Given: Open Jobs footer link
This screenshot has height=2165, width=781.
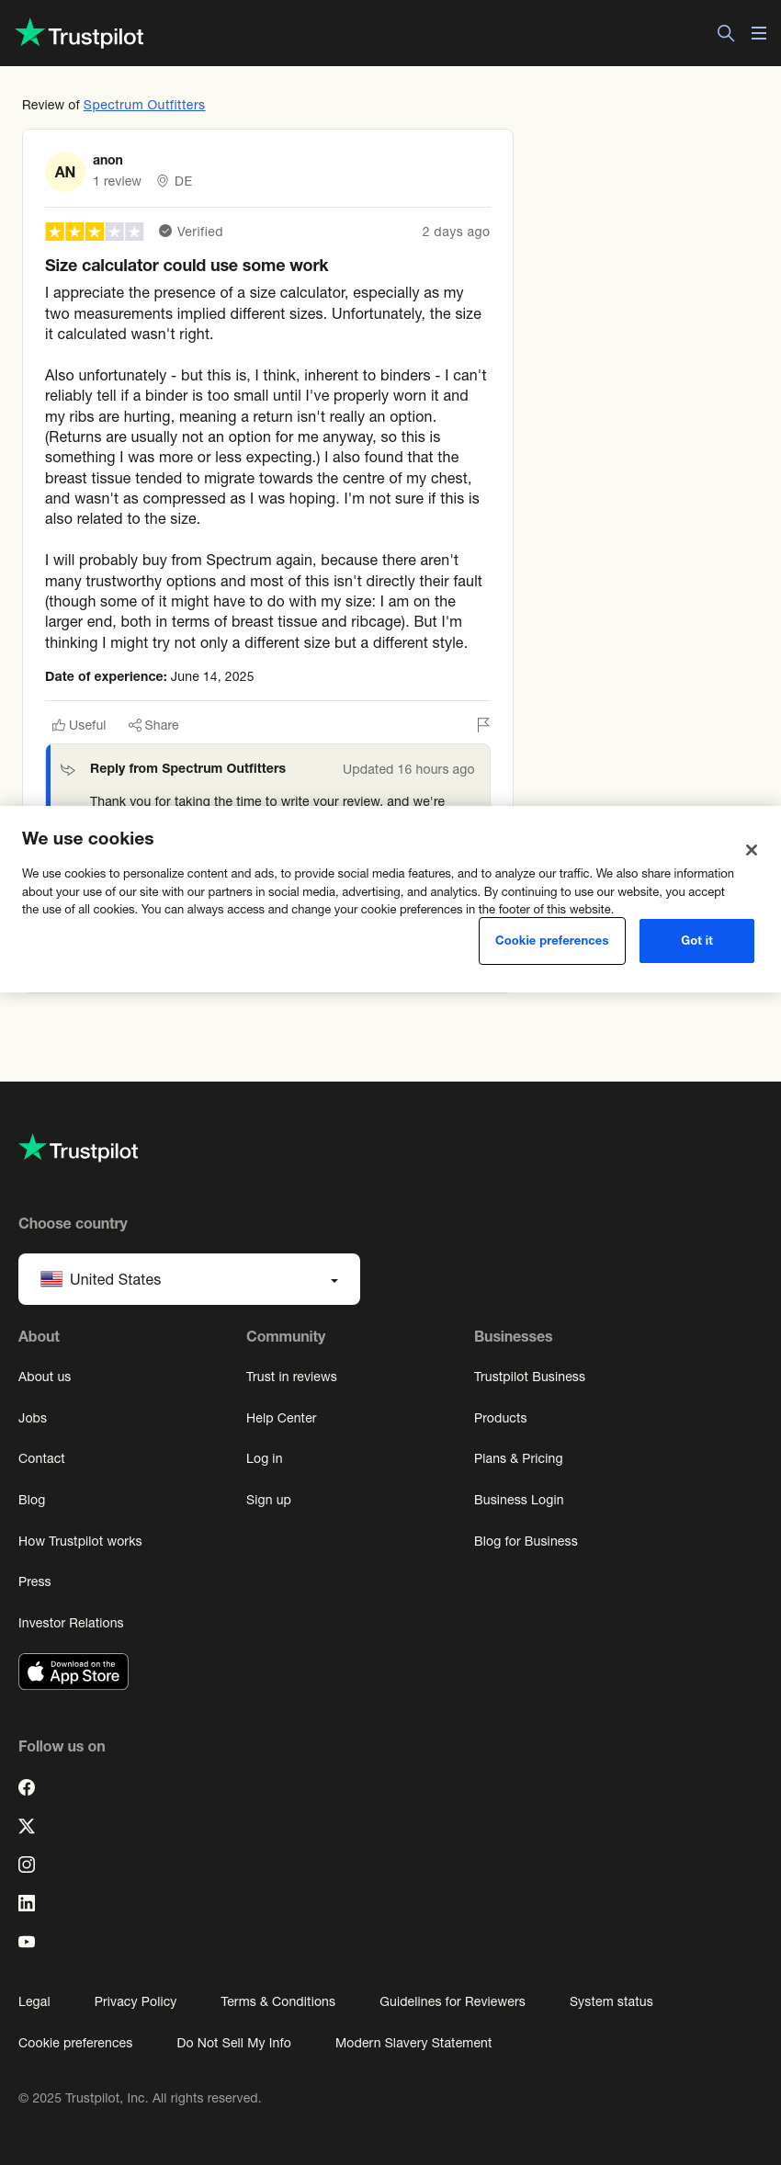Looking at the screenshot, I should coord(32,1418).
